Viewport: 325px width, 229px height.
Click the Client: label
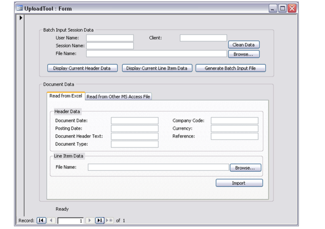point(155,38)
